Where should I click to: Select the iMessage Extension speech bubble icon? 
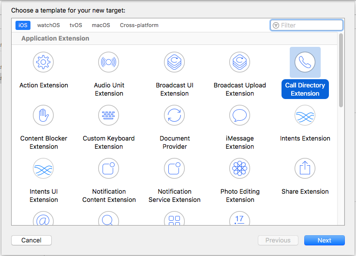point(239,115)
